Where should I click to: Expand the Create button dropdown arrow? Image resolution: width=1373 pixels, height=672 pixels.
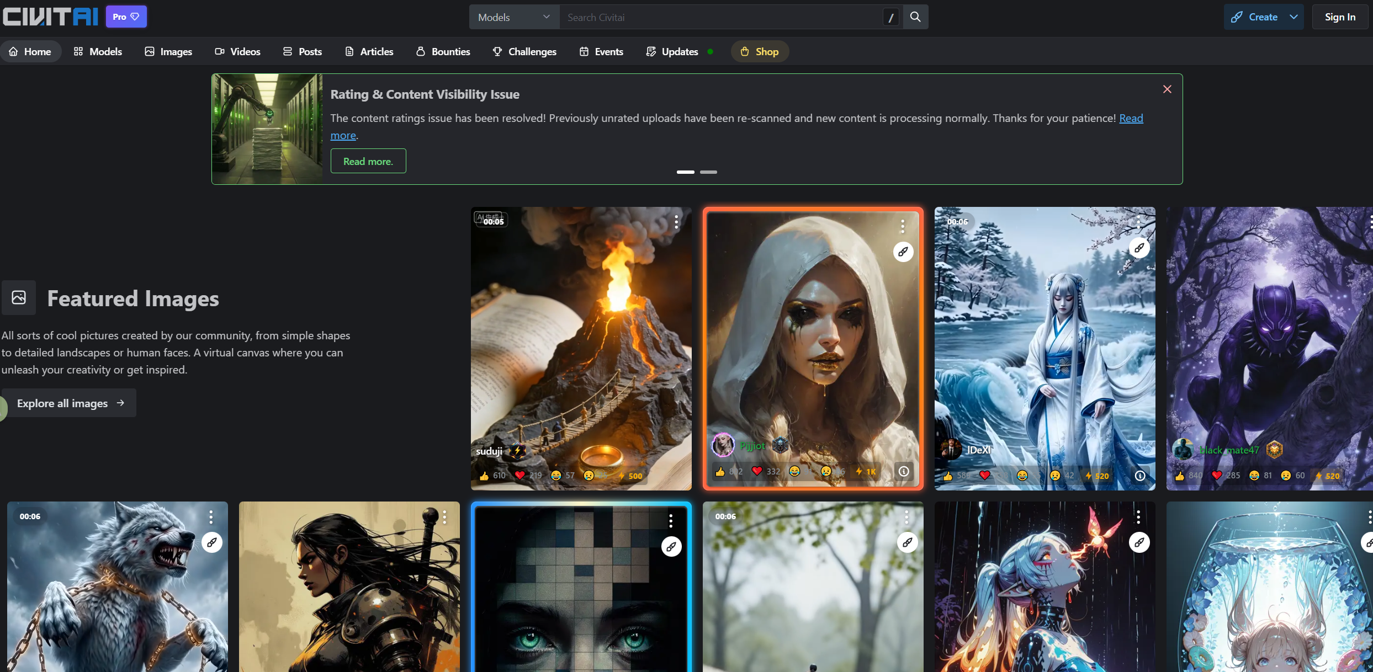pyautogui.click(x=1294, y=17)
